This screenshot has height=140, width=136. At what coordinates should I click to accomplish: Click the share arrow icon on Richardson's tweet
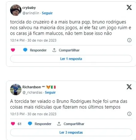59,124
